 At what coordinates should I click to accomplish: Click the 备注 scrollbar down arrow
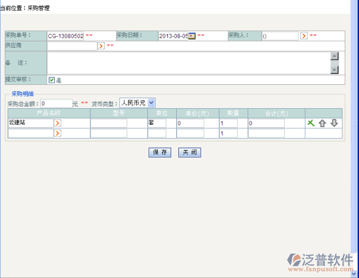tap(335, 70)
